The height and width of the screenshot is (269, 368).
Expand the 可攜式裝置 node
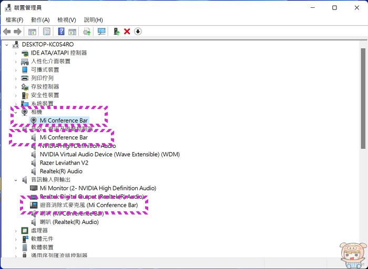point(16,70)
